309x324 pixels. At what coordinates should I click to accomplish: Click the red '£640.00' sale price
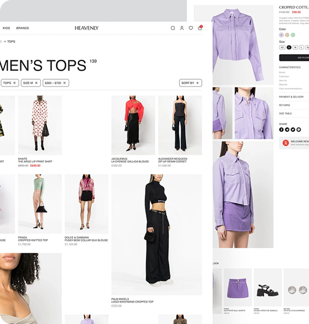35,166
